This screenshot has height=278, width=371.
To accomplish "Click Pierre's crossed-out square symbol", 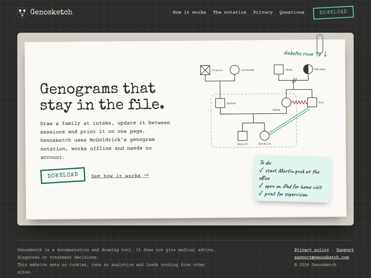I will pos(205,70).
